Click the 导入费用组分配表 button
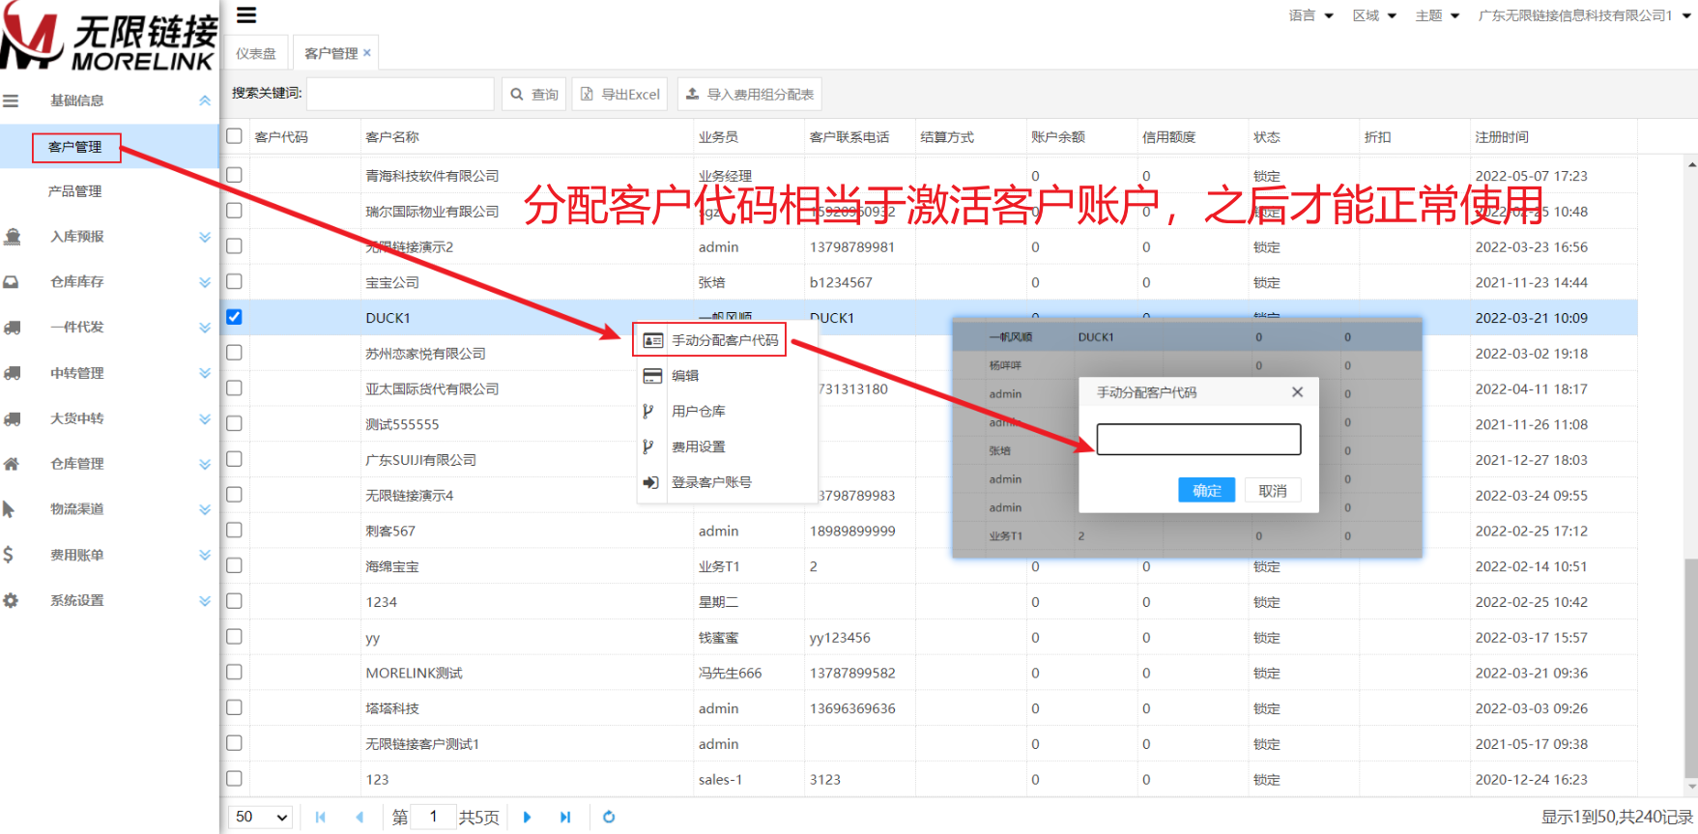The height and width of the screenshot is (834, 1698). (x=749, y=94)
